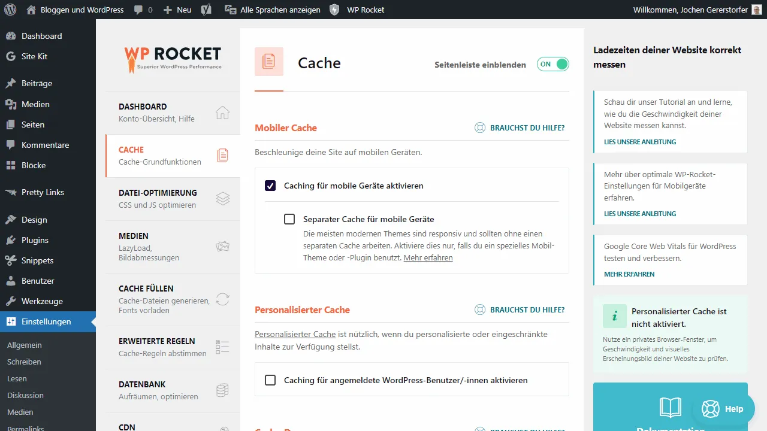Image resolution: width=767 pixels, height=431 pixels.
Task: Open Alle Sprachen anzeigen language menu
Action: [x=273, y=10]
